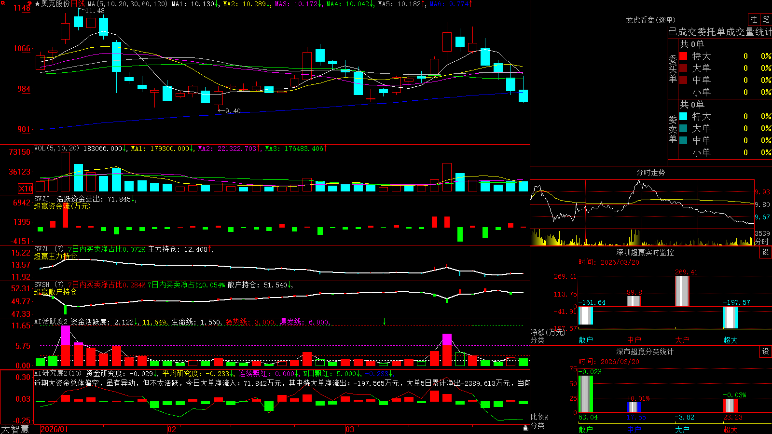The height and width of the screenshot is (434, 772).
Task: Click the 奥克股份 stock name label
Action: pos(55,4)
